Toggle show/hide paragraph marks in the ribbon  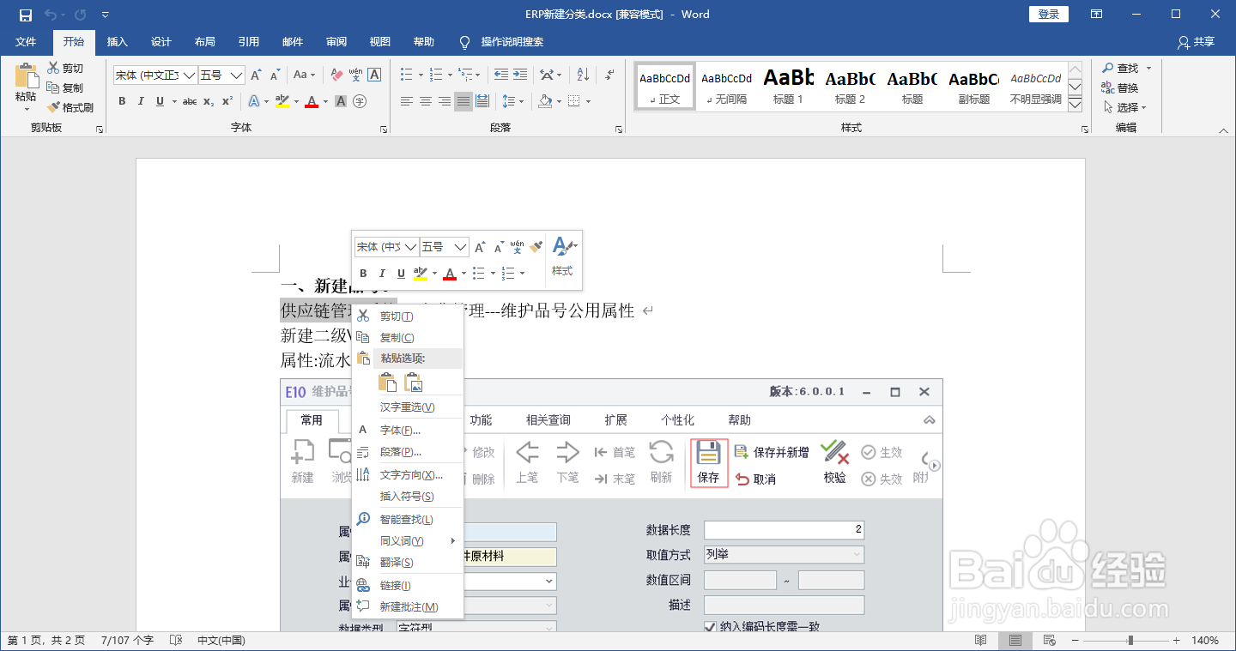(609, 75)
